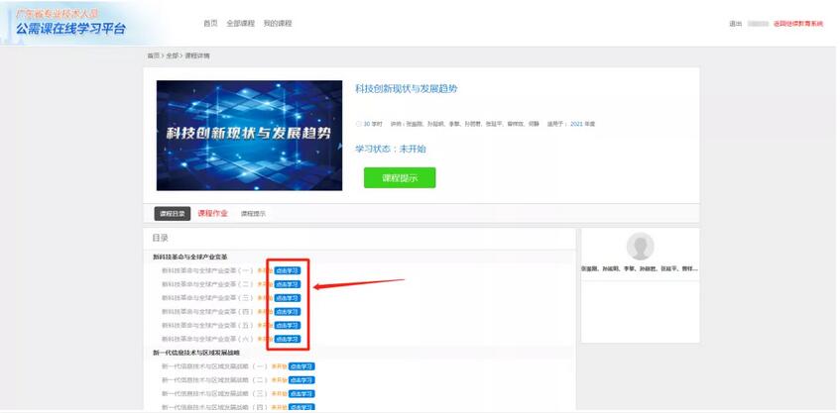Select lesson title 新一代信息技术与区域发展战略（一）

click(215, 366)
